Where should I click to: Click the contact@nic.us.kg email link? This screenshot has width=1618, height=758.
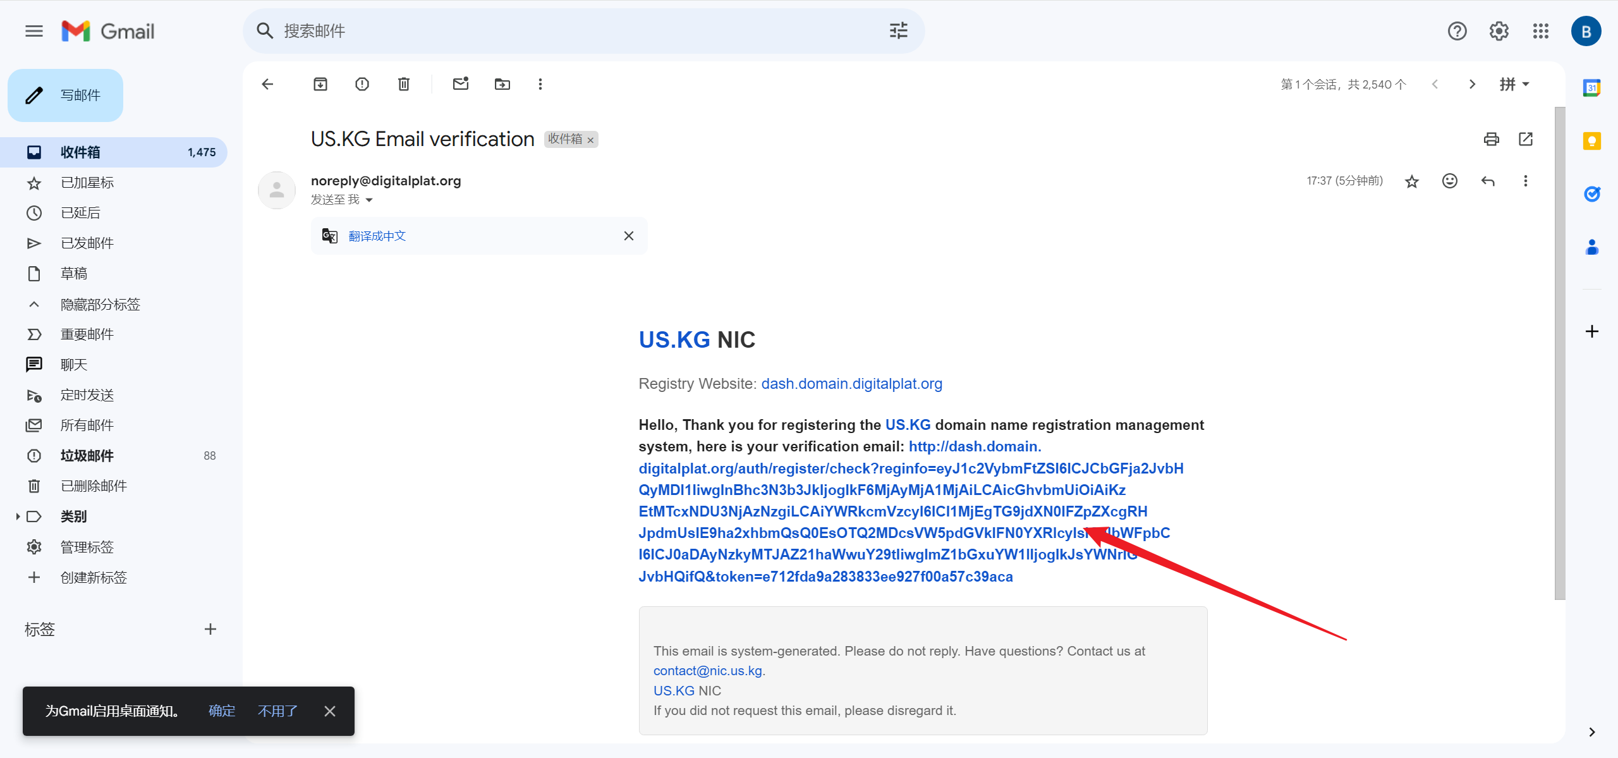(708, 671)
